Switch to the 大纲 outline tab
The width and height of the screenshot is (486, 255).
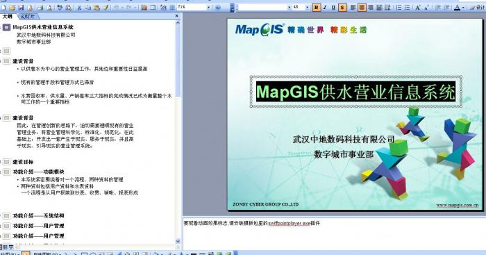coord(8,17)
